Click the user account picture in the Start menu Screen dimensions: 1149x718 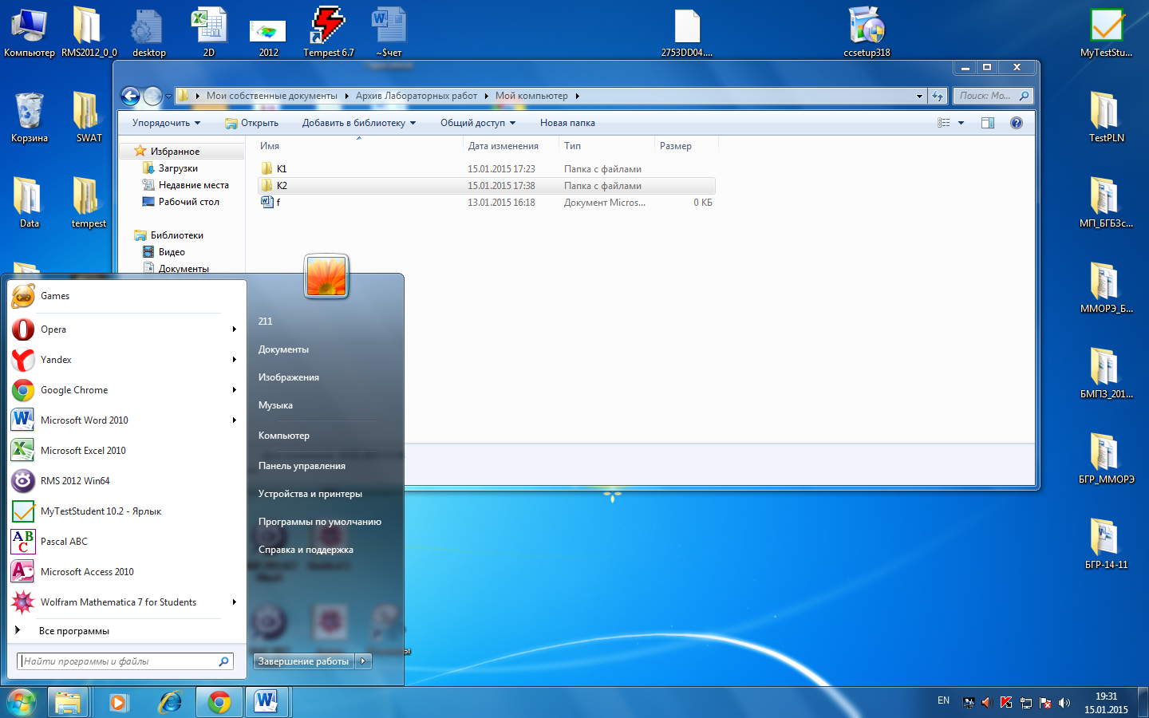(326, 277)
